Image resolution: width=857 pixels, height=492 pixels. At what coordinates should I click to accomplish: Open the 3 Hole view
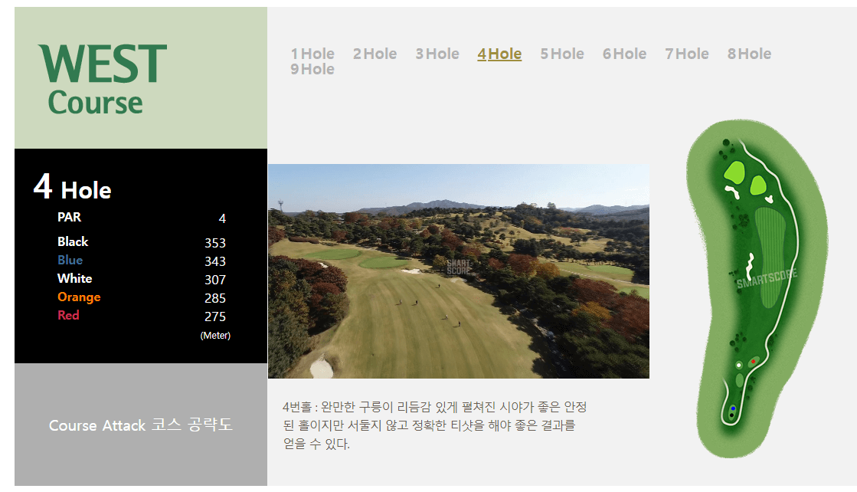pyautogui.click(x=437, y=54)
